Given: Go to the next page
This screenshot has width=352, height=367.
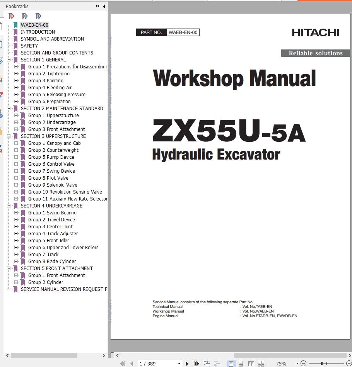Looking at the screenshot, I should click(x=187, y=364).
